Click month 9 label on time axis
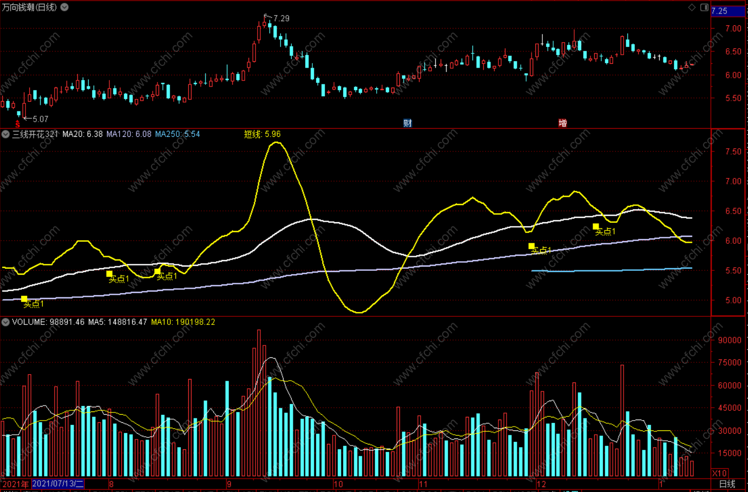 (x=229, y=484)
